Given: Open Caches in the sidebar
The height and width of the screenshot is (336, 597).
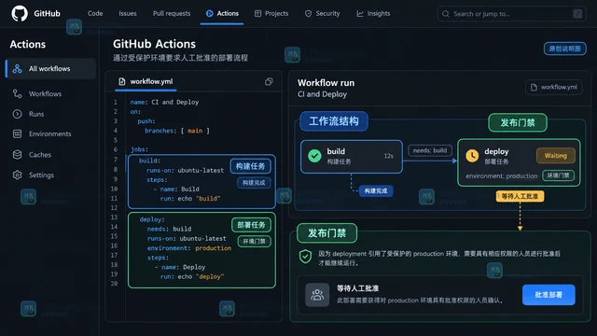Looking at the screenshot, I should (40, 155).
